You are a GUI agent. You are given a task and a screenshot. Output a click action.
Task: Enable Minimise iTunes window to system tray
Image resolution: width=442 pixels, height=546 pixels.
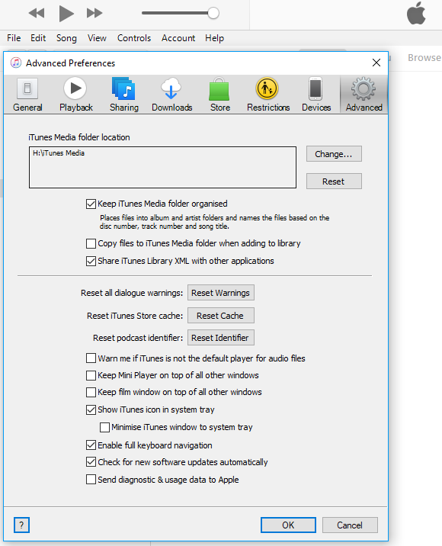pyautogui.click(x=104, y=427)
